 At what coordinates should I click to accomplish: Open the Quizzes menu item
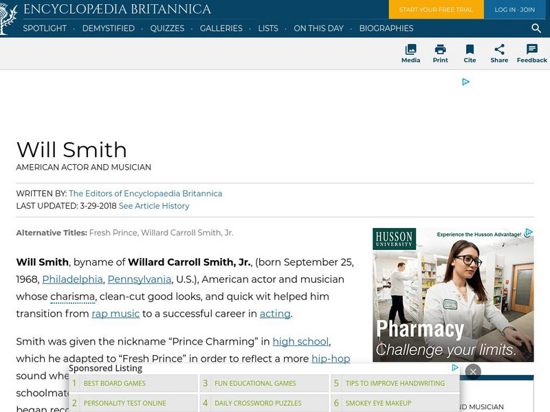(167, 28)
